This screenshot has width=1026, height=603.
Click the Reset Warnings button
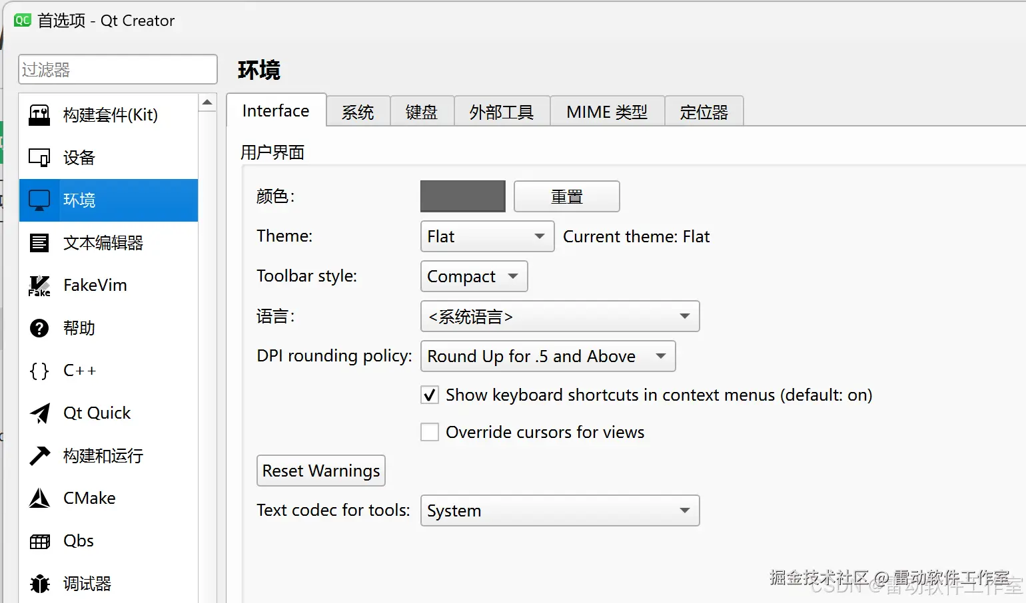[x=321, y=471]
